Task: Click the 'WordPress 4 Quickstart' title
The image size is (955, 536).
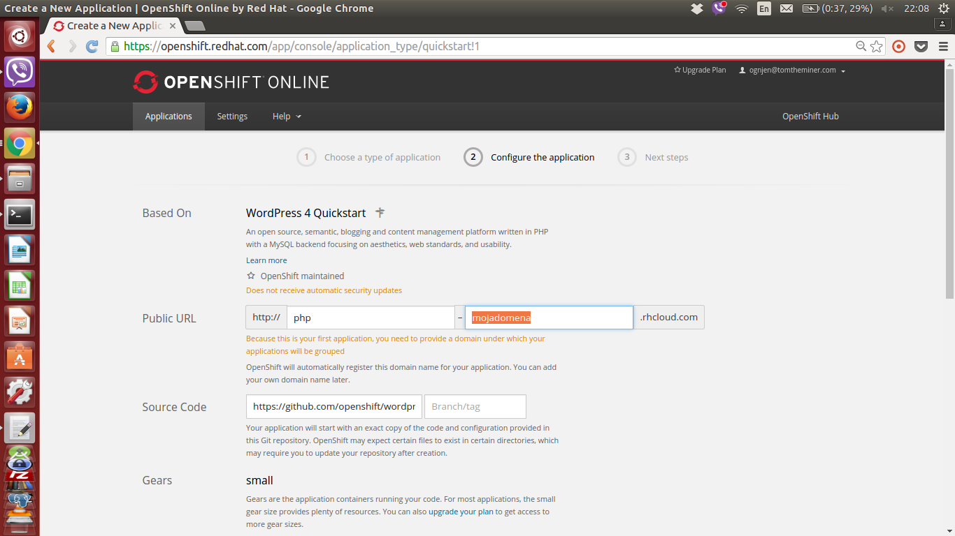Action: tap(306, 213)
